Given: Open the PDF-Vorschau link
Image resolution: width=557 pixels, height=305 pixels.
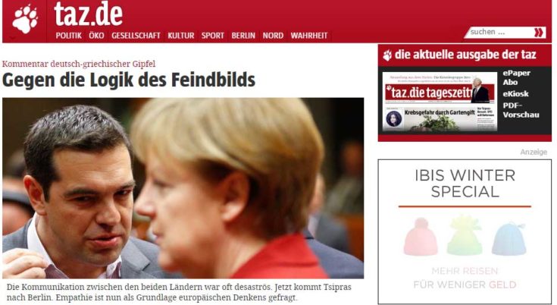Looking at the screenshot, I should point(521,110).
